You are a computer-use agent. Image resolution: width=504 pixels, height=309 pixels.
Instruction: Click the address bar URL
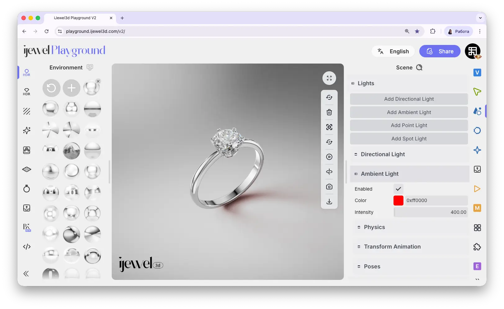pos(96,31)
